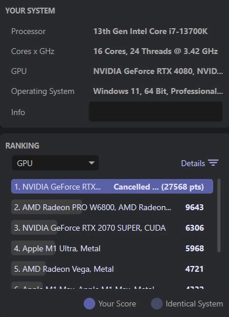The image size is (229, 317).
Task: Click the Operating System value text
Action: [158, 91]
